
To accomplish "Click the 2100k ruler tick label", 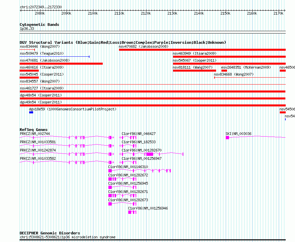I will (x=93, y=13).
